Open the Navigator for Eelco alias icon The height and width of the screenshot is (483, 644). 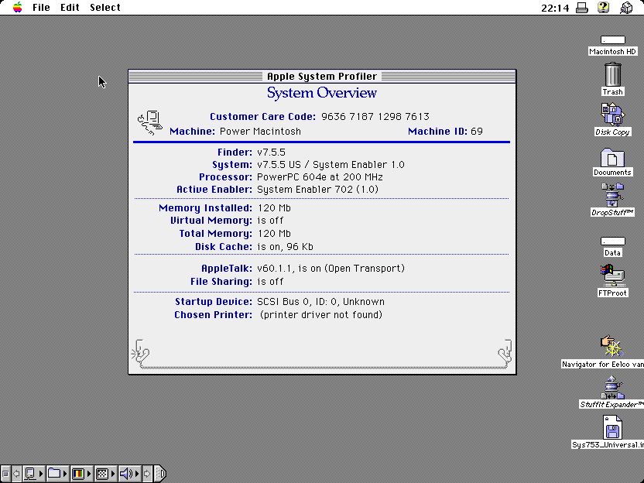click(611, 346)
